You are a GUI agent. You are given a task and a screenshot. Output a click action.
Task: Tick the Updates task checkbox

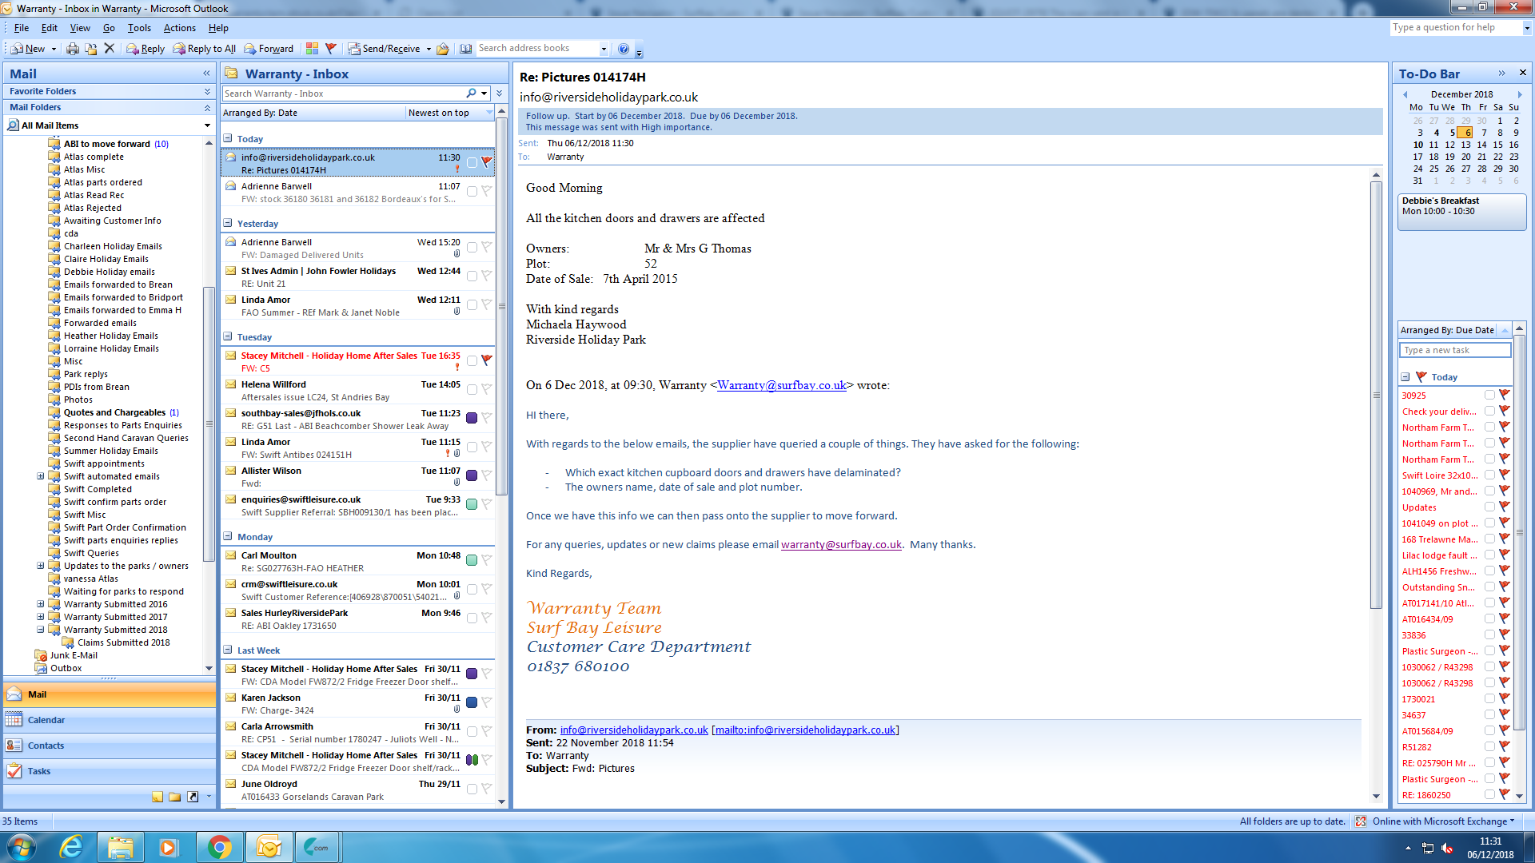(x=1489, y=507)
